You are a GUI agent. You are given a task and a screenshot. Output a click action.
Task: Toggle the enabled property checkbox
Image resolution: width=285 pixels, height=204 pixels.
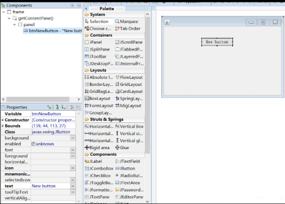[33, 144]
